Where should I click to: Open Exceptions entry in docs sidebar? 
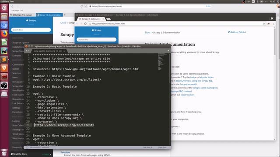point(17,112)
